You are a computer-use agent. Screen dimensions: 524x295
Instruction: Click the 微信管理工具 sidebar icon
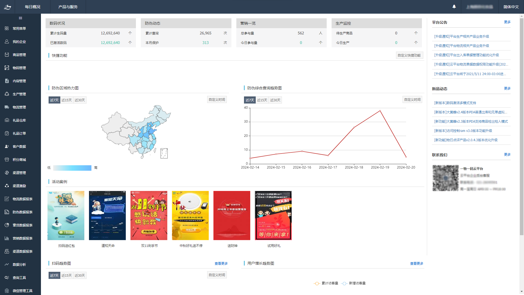(7, 291)
